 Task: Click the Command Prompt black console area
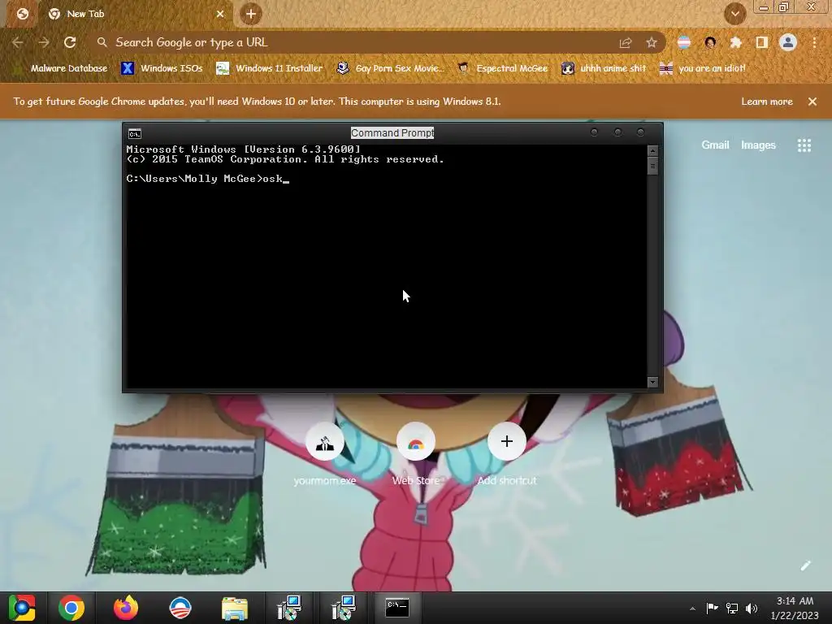coord(386,266)
